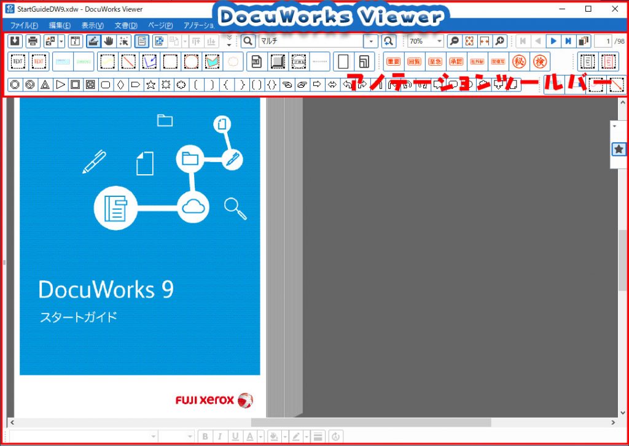Apply the 至急 (Urgent) stamp

click(x=435, y=61)
